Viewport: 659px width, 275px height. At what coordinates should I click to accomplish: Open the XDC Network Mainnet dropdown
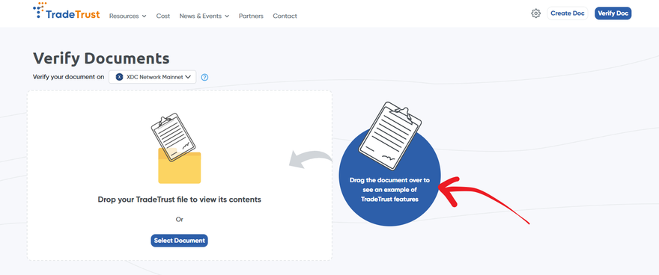pos(153,77)
